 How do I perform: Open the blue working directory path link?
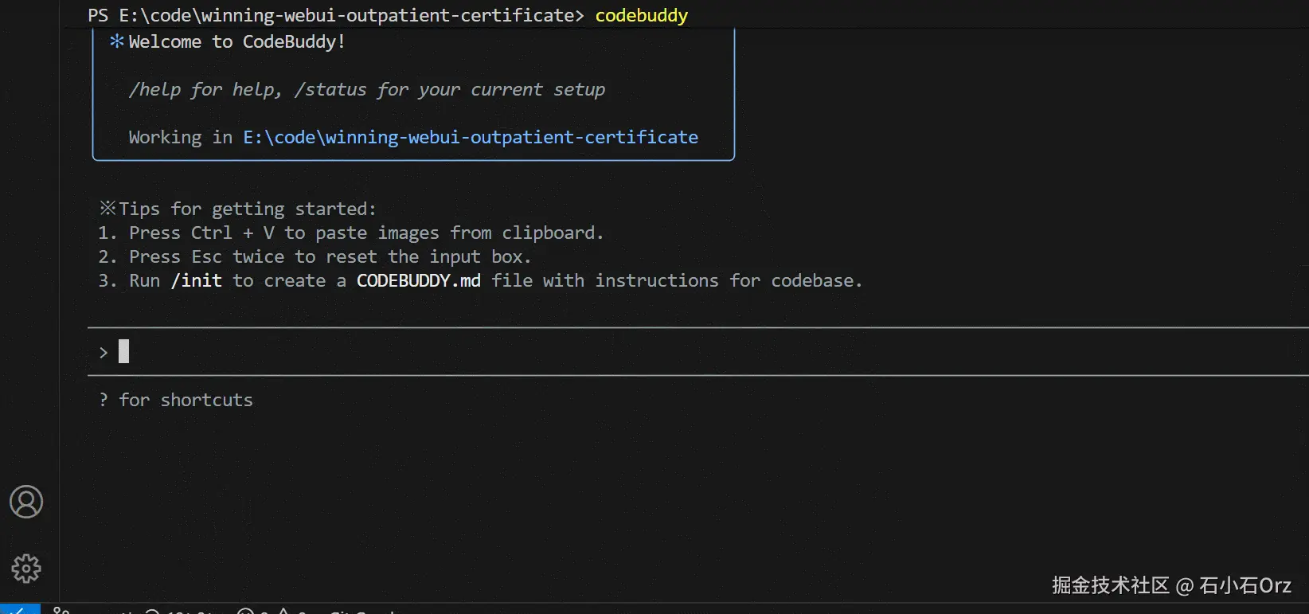click(x=471, y=137)
